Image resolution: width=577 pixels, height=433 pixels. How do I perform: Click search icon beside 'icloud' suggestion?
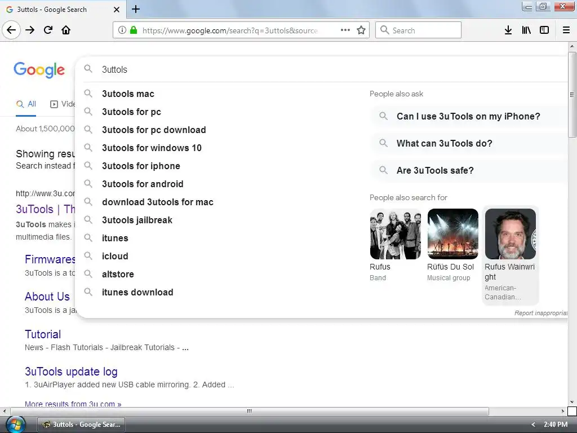pyautogui.click(x=88, y=256)
